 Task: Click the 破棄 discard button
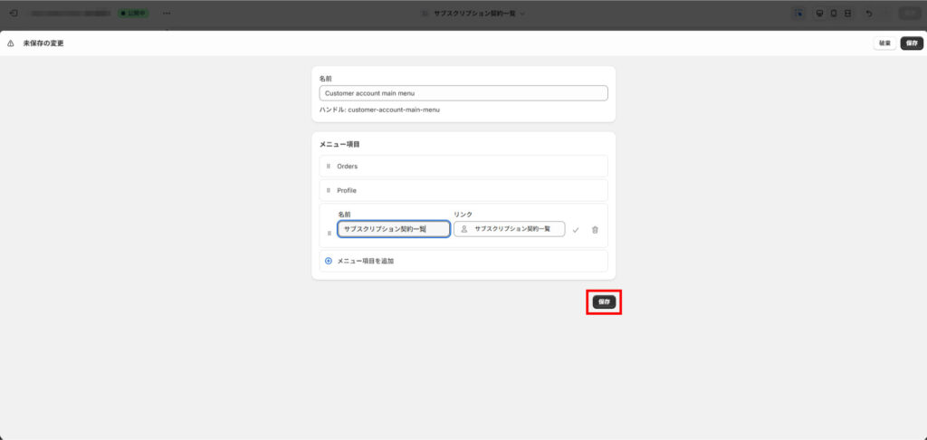[x=884, y=43]
